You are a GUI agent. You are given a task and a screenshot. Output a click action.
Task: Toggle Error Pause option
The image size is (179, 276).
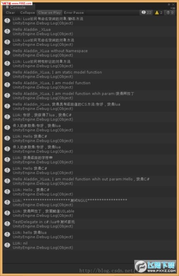(x=74, y=13)
